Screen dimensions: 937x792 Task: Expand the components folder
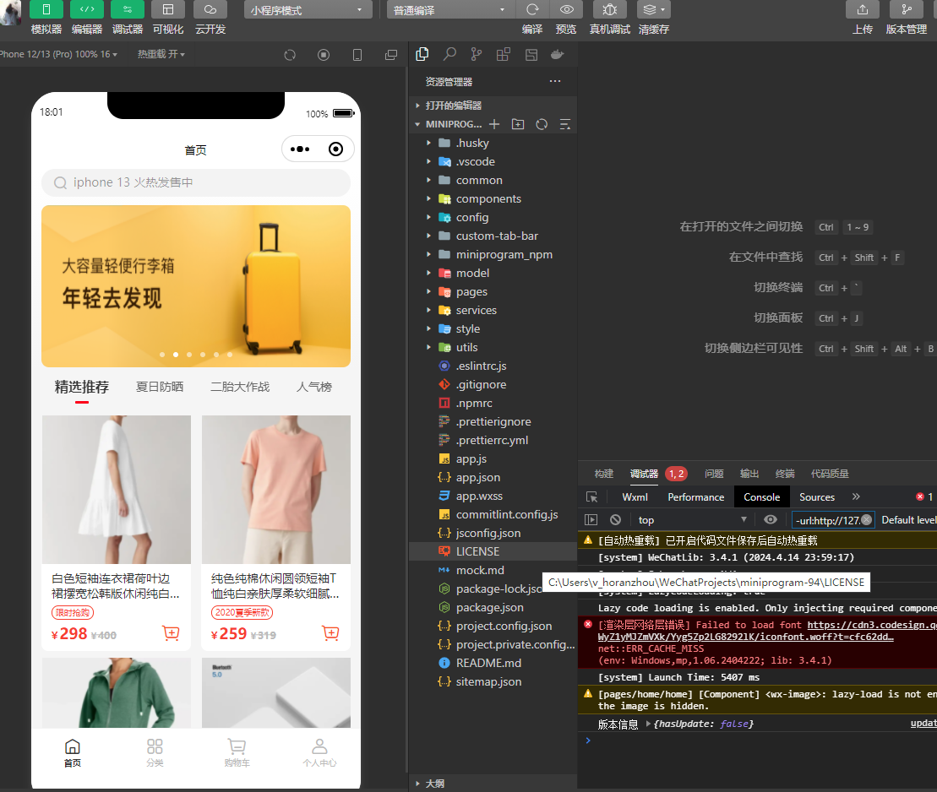[x=493, y=199]
